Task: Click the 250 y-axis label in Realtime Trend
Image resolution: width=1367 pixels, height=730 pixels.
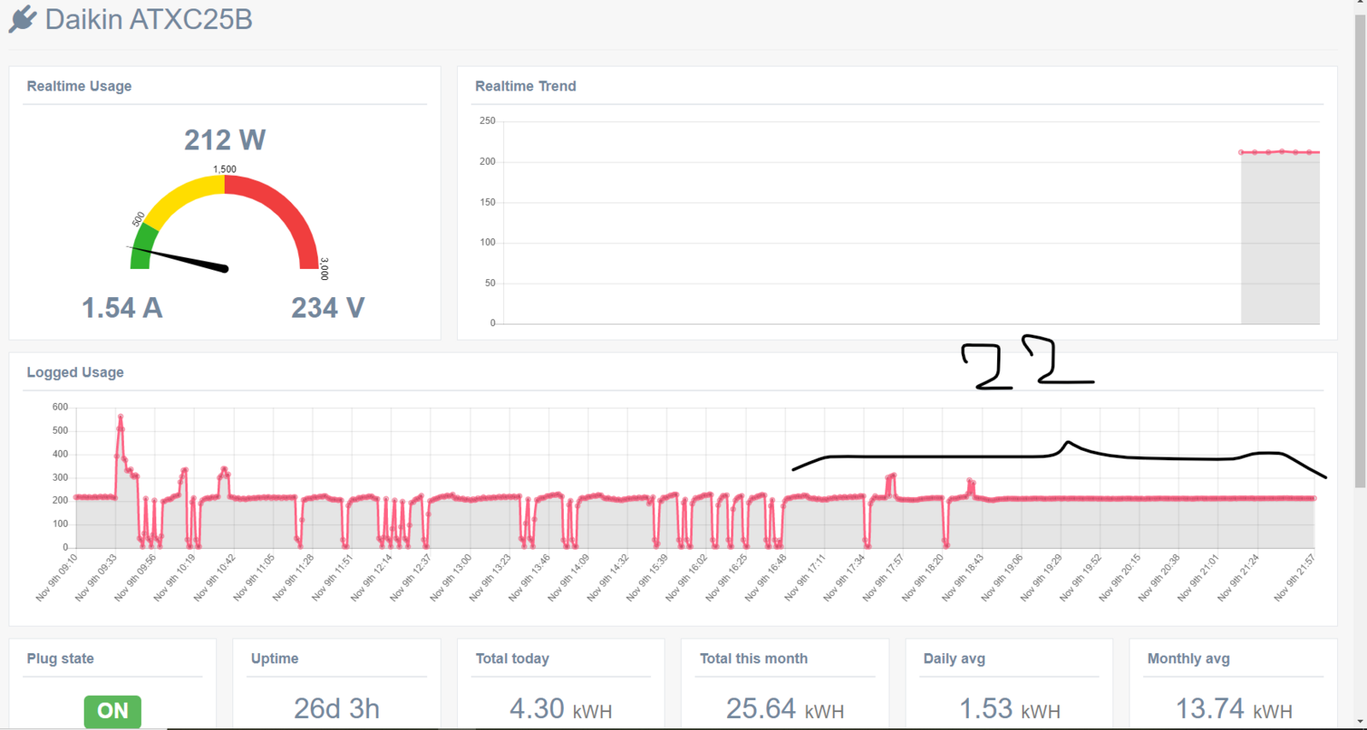Action: tap(487, 121)
